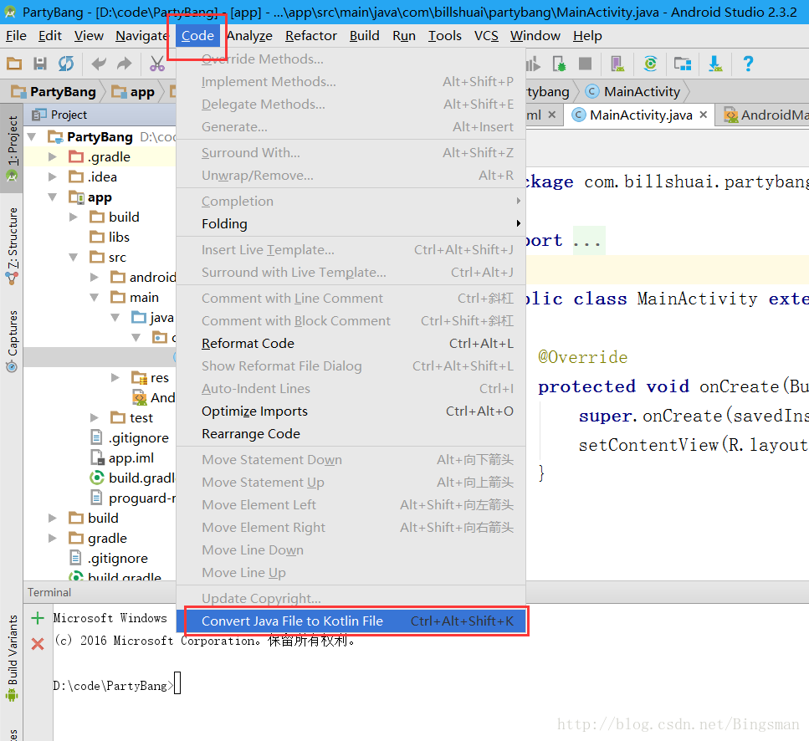The image size is (809, 741).
Task: Expand the res folder arrow
Action: pyautogui.click(x=115, y=378)
